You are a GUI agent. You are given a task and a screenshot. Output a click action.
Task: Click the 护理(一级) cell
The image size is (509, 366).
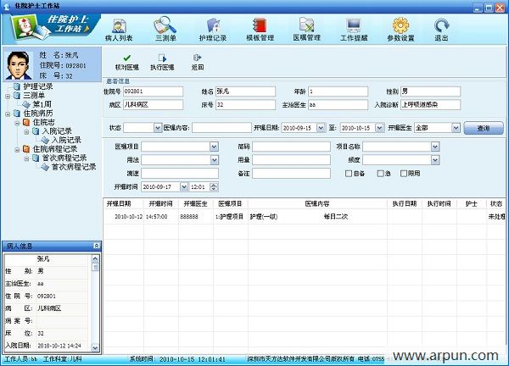264,217
